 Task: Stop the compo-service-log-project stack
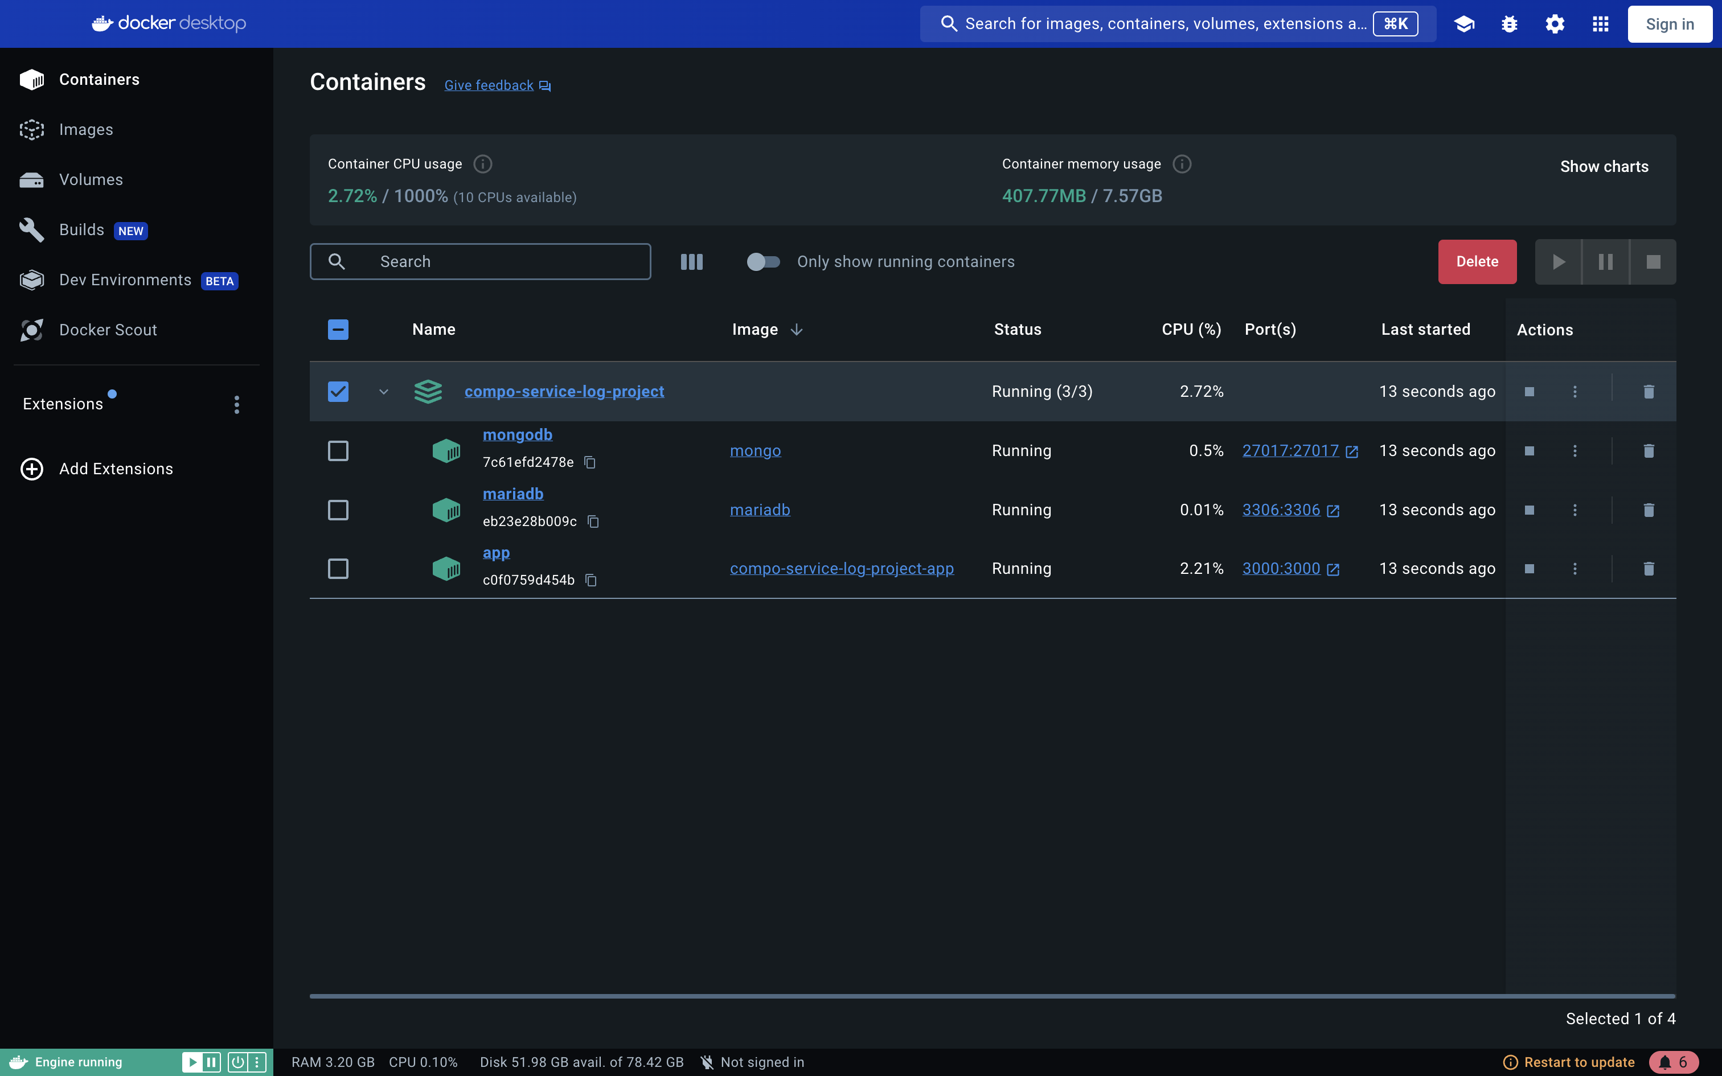click(x=1529, y=392)
